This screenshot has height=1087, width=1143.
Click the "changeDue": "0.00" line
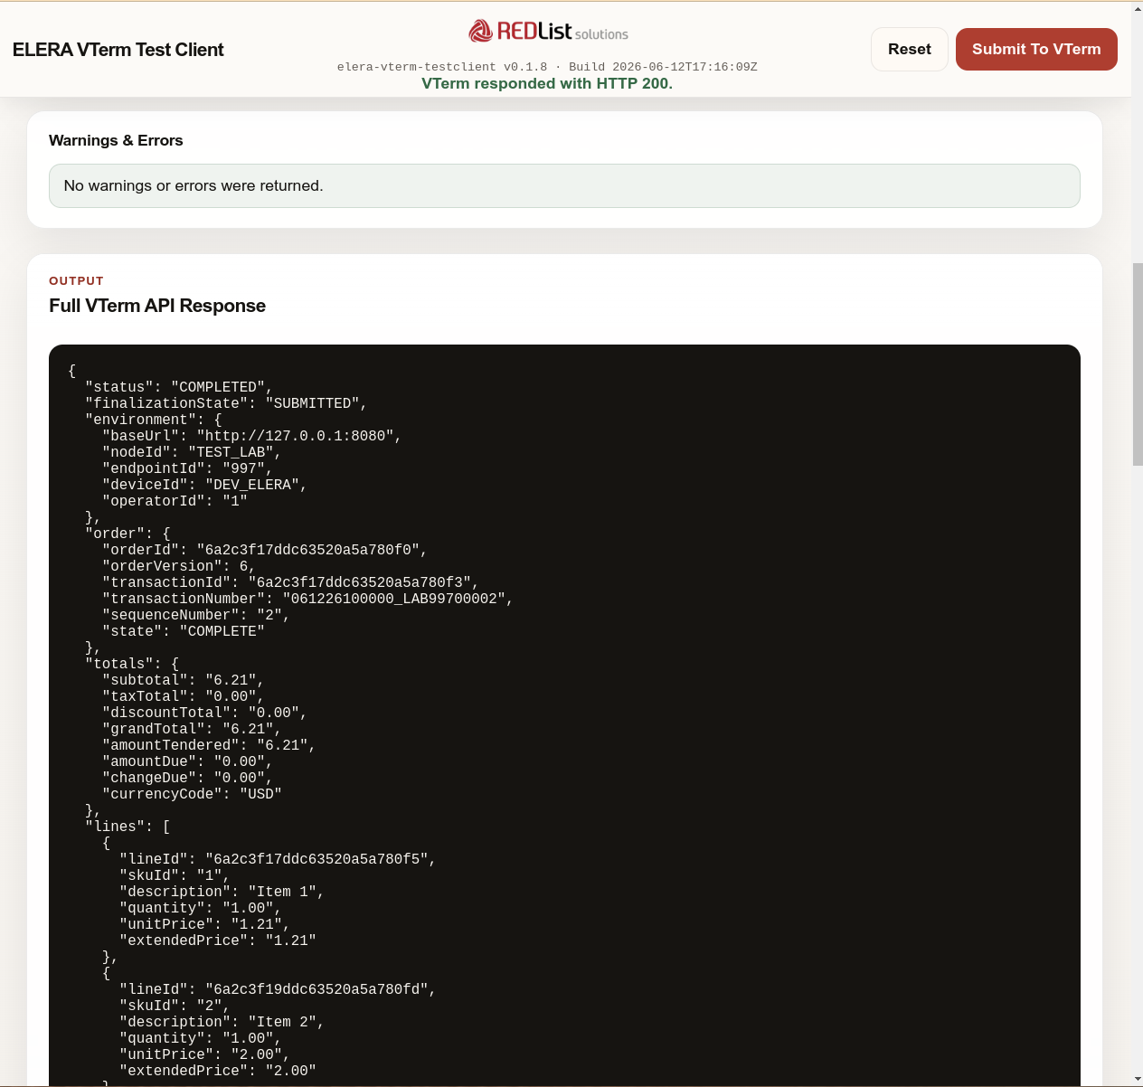pyautogui.click(x=187, y=778)
